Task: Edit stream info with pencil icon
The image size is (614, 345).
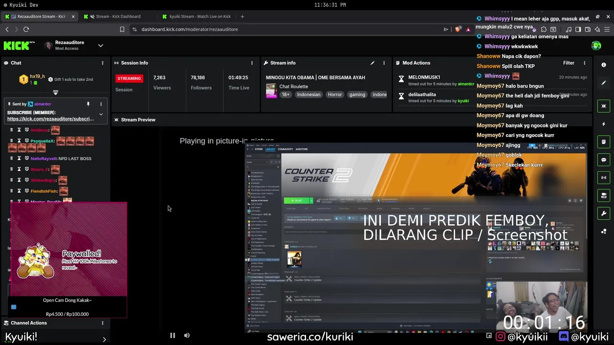Action: (372, 63)
